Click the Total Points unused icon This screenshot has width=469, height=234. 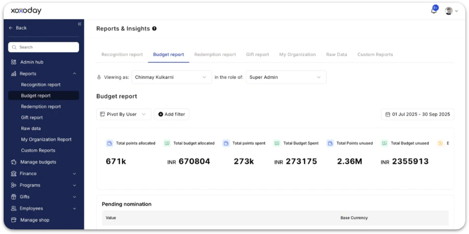coord(330,143)
